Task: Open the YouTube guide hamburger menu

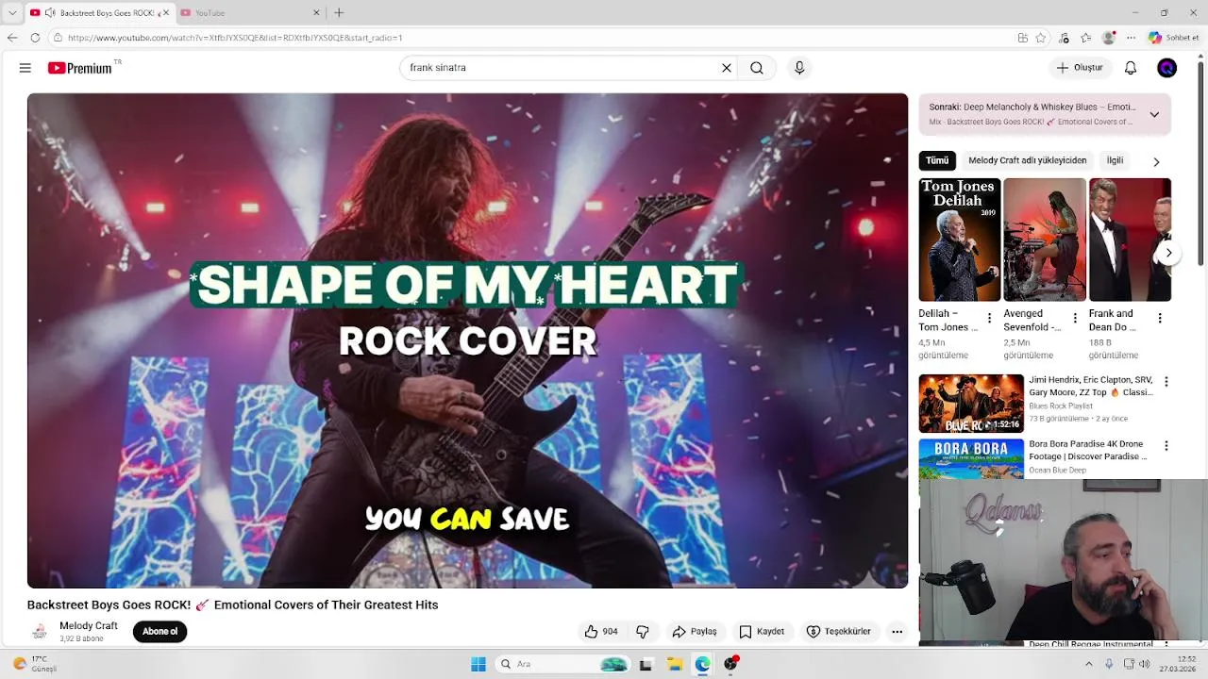Action: pos(25,68)
